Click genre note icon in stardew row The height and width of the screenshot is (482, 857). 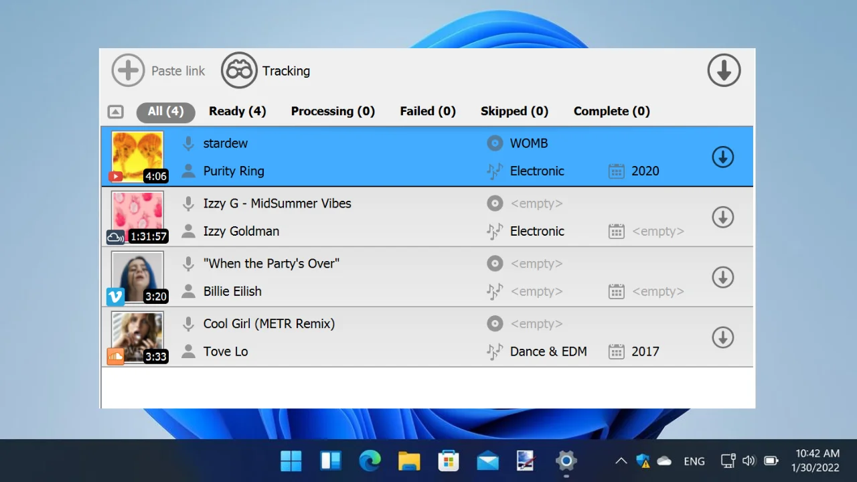pos(495,171)
